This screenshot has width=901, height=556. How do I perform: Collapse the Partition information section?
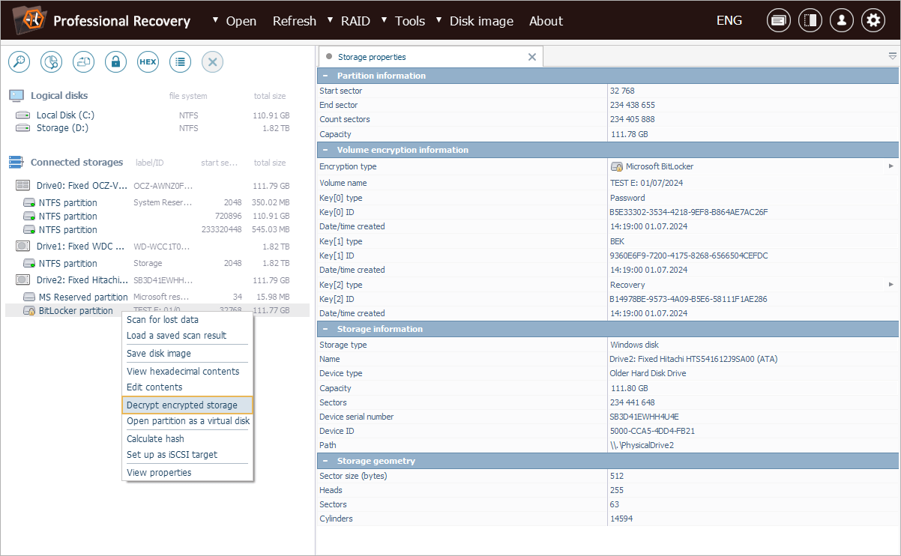(x=325, y=76)
